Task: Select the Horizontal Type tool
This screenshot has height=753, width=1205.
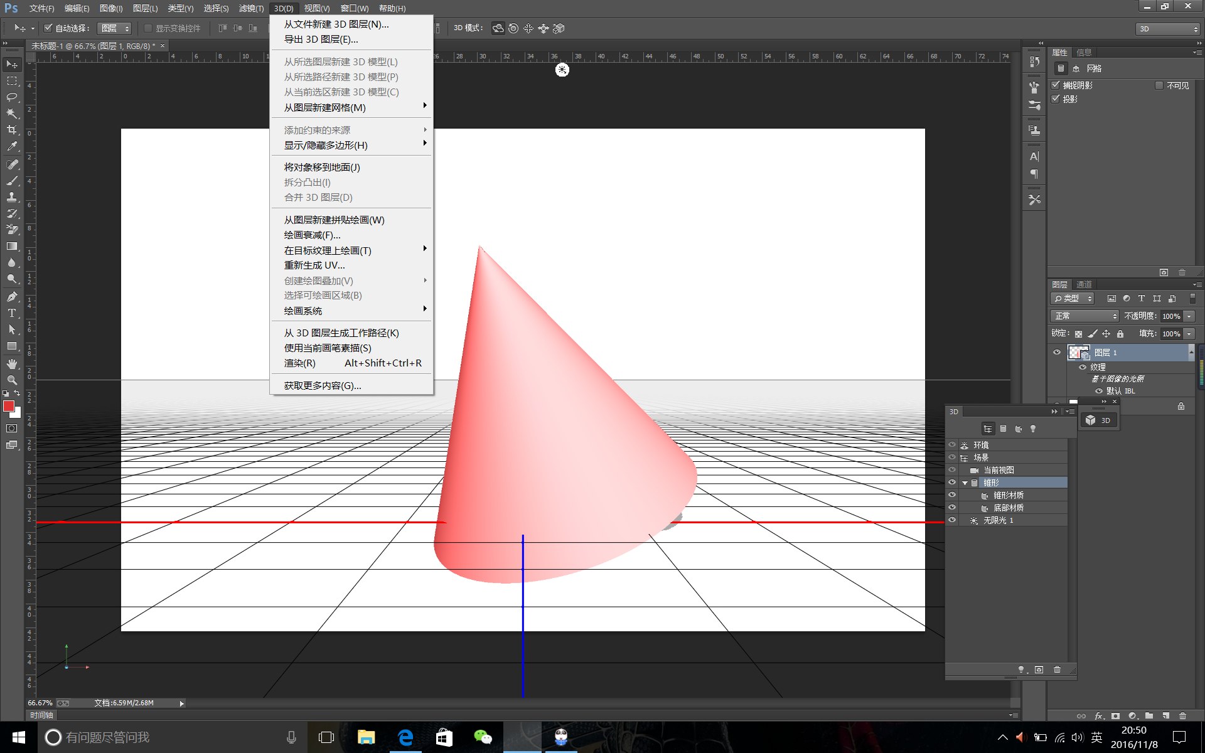Action: 12,313
